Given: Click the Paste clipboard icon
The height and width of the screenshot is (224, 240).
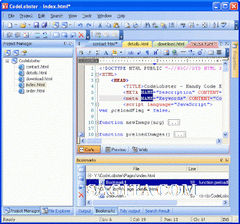Looking at the screenshot, I should point(116,25).
